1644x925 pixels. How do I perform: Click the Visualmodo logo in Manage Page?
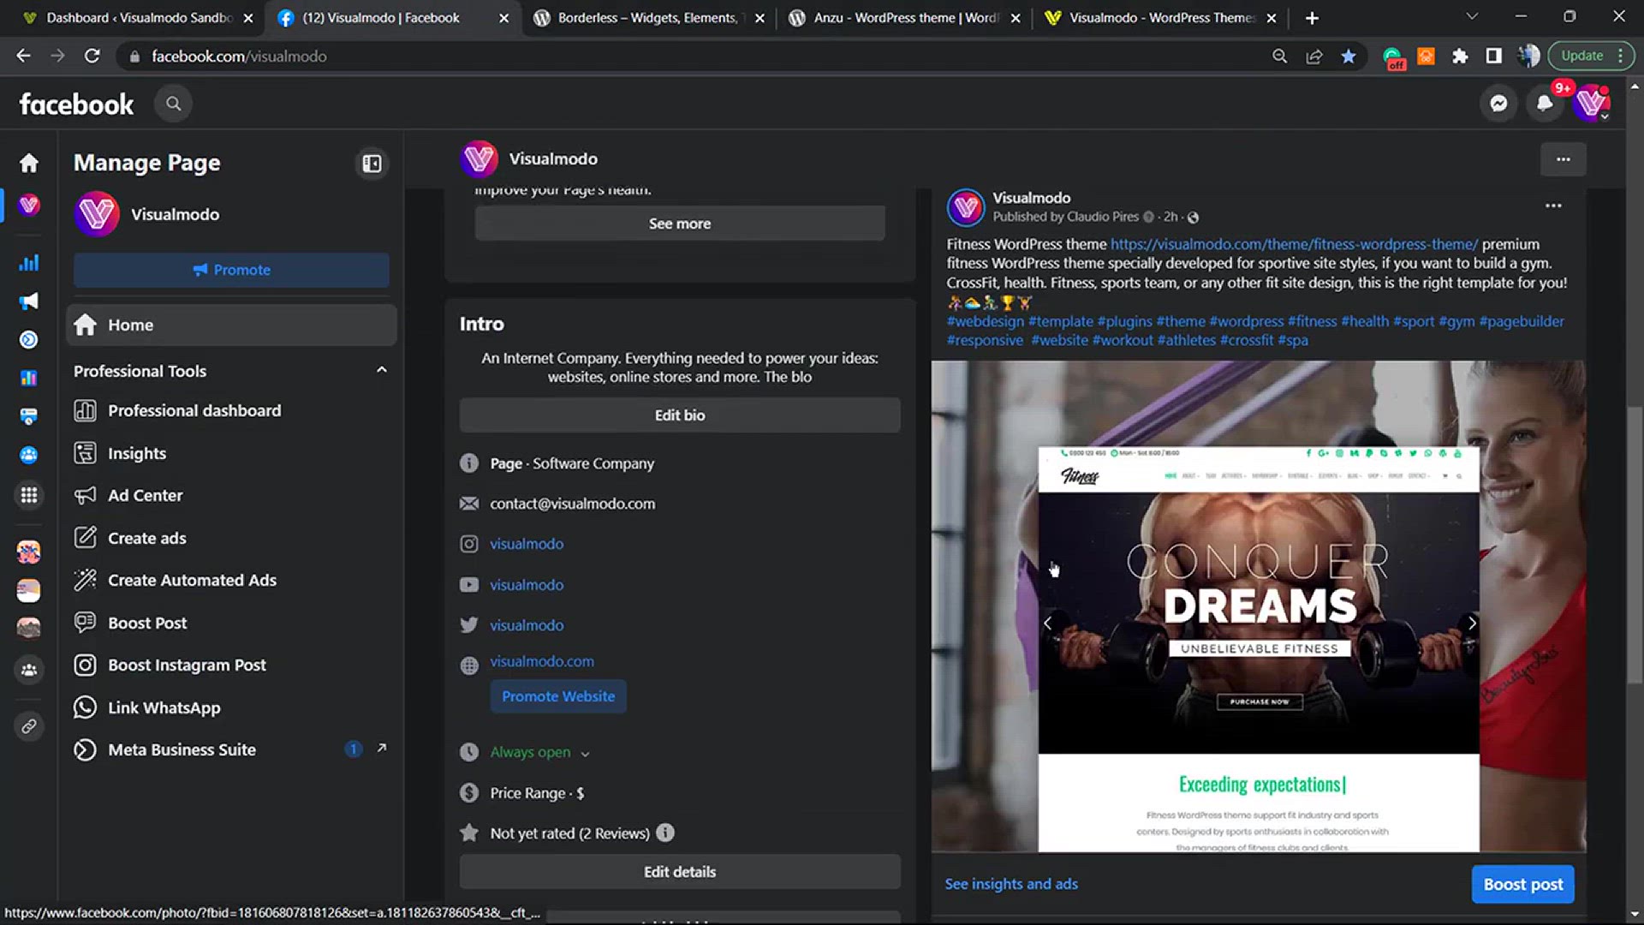97,214
